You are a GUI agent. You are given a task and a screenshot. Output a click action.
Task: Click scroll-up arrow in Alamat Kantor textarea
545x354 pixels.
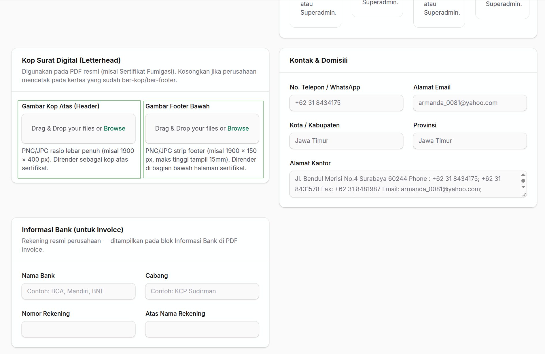tap(523, 175)
